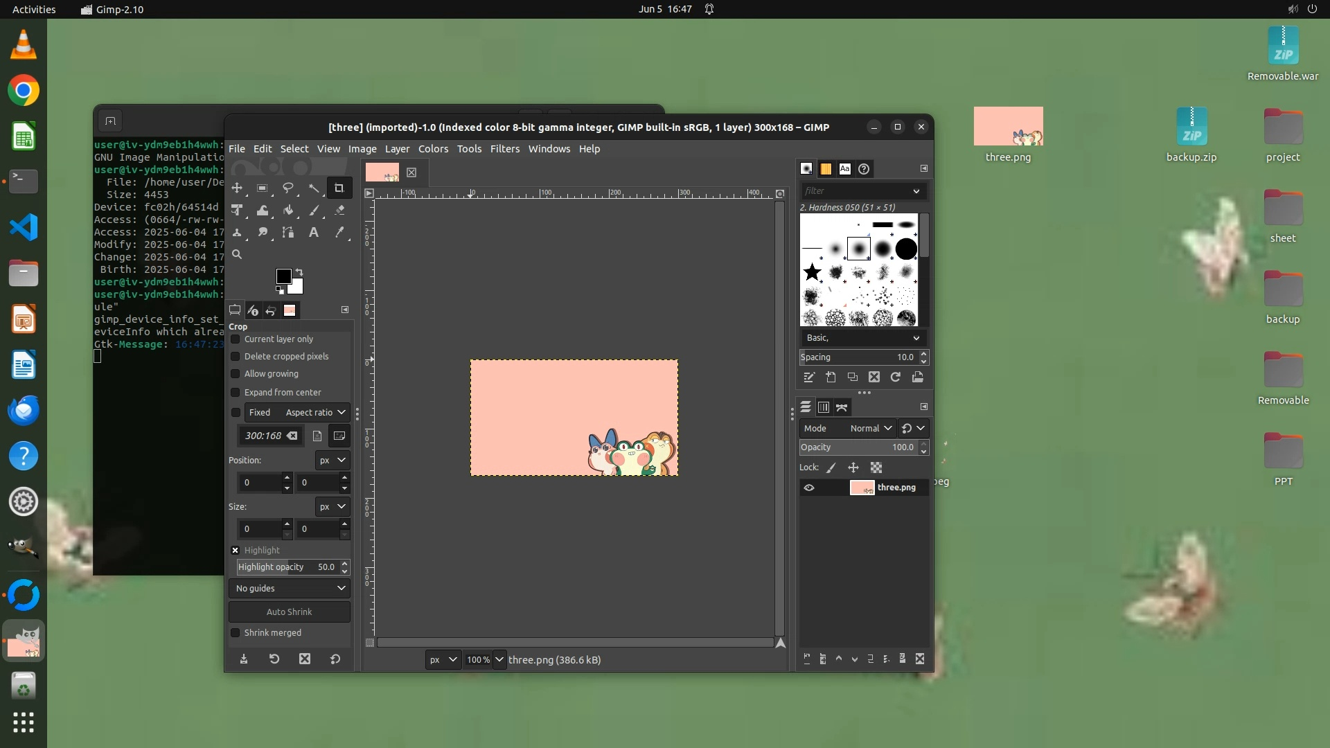The width and height of the screenshot is (1330, 748).
Task: Select the Paintbrush tool
Action: [314, 211]
